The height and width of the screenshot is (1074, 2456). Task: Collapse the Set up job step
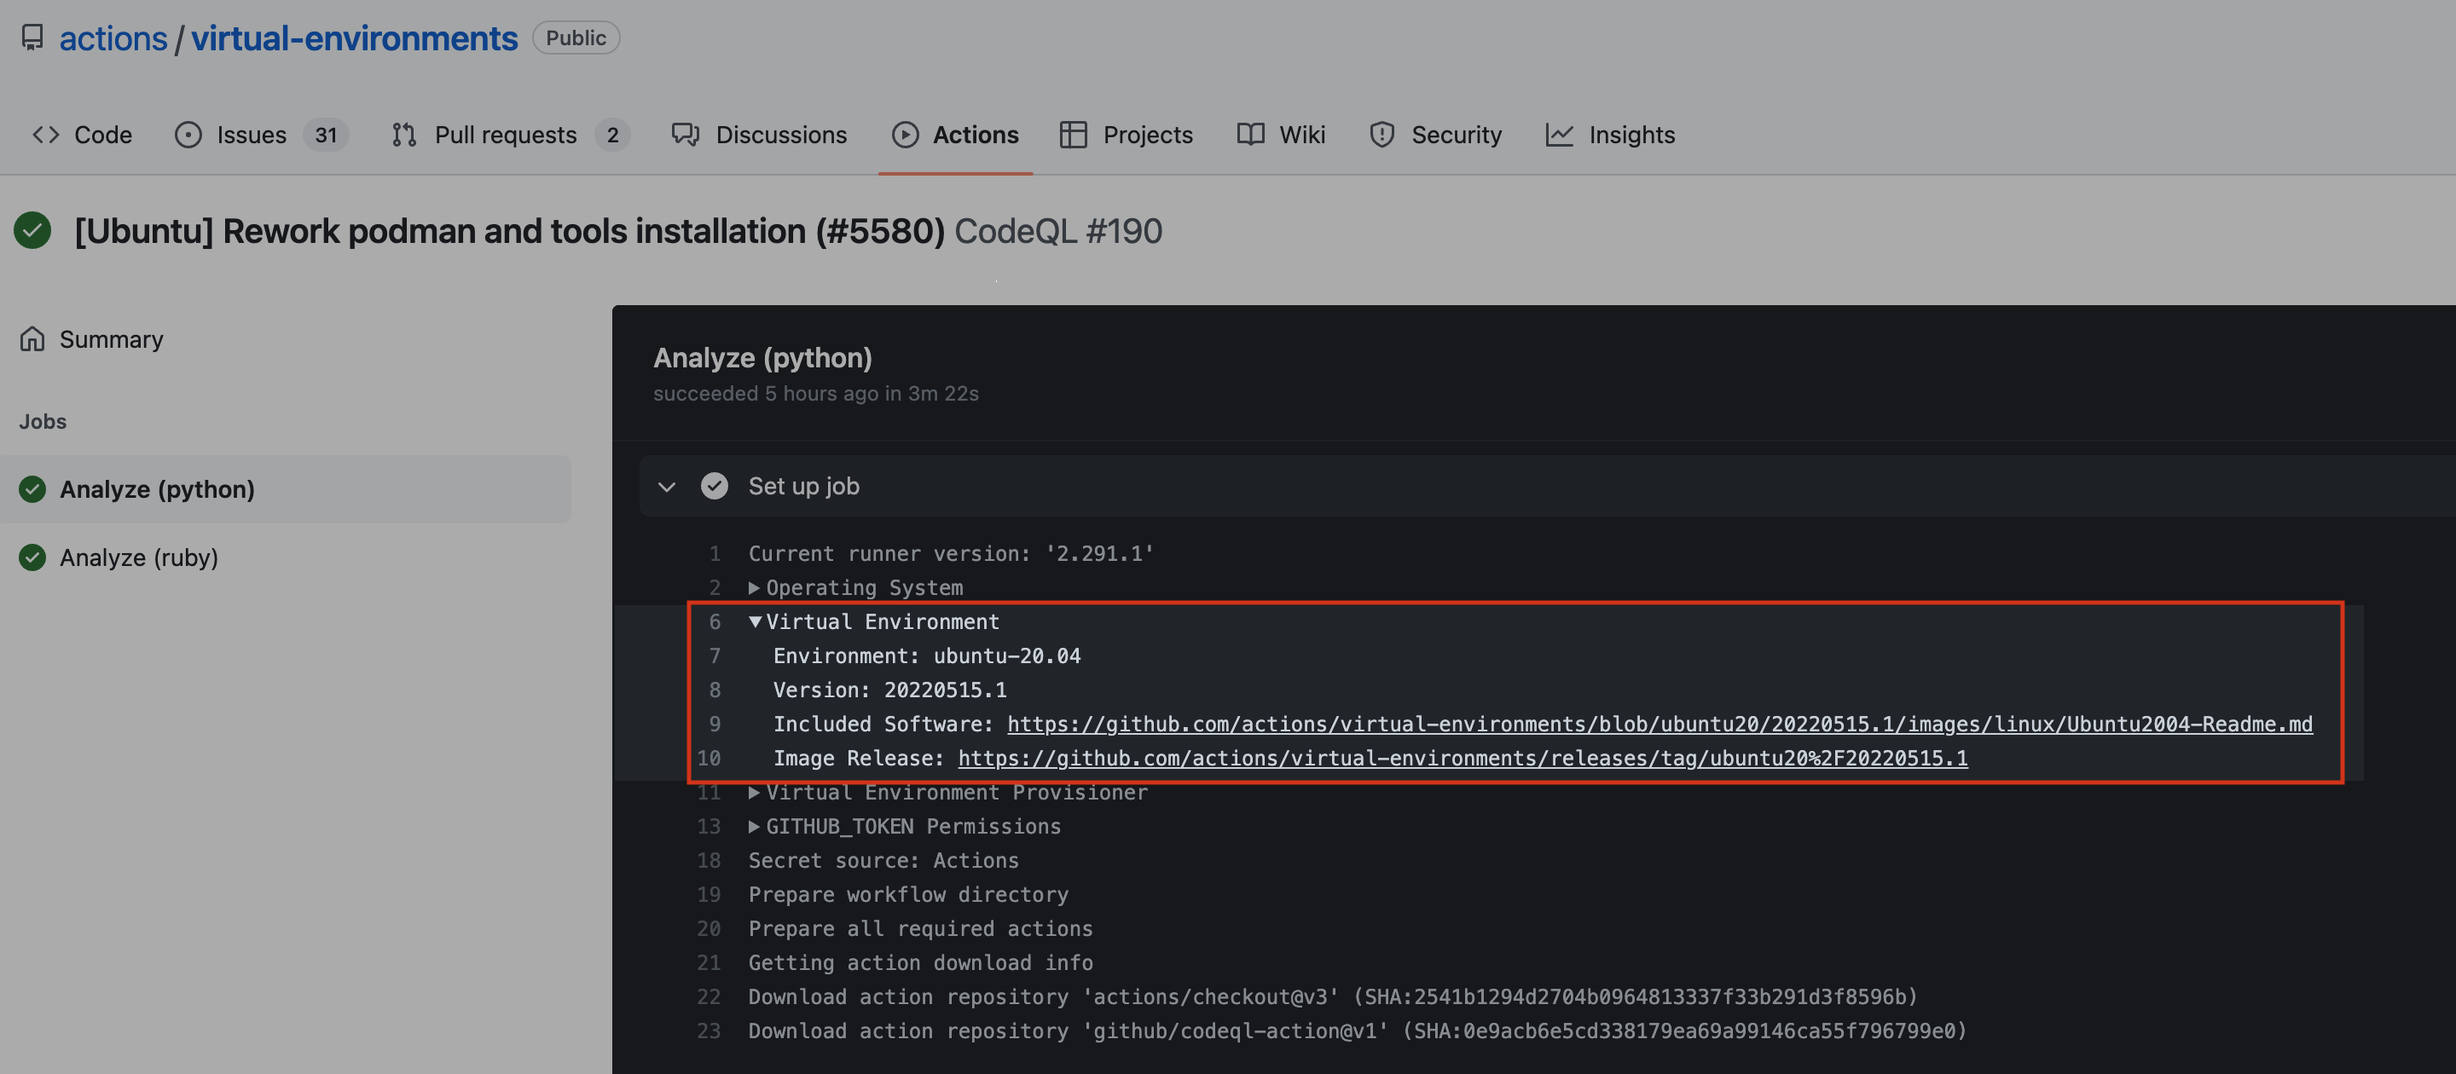(x=666, y=487)
